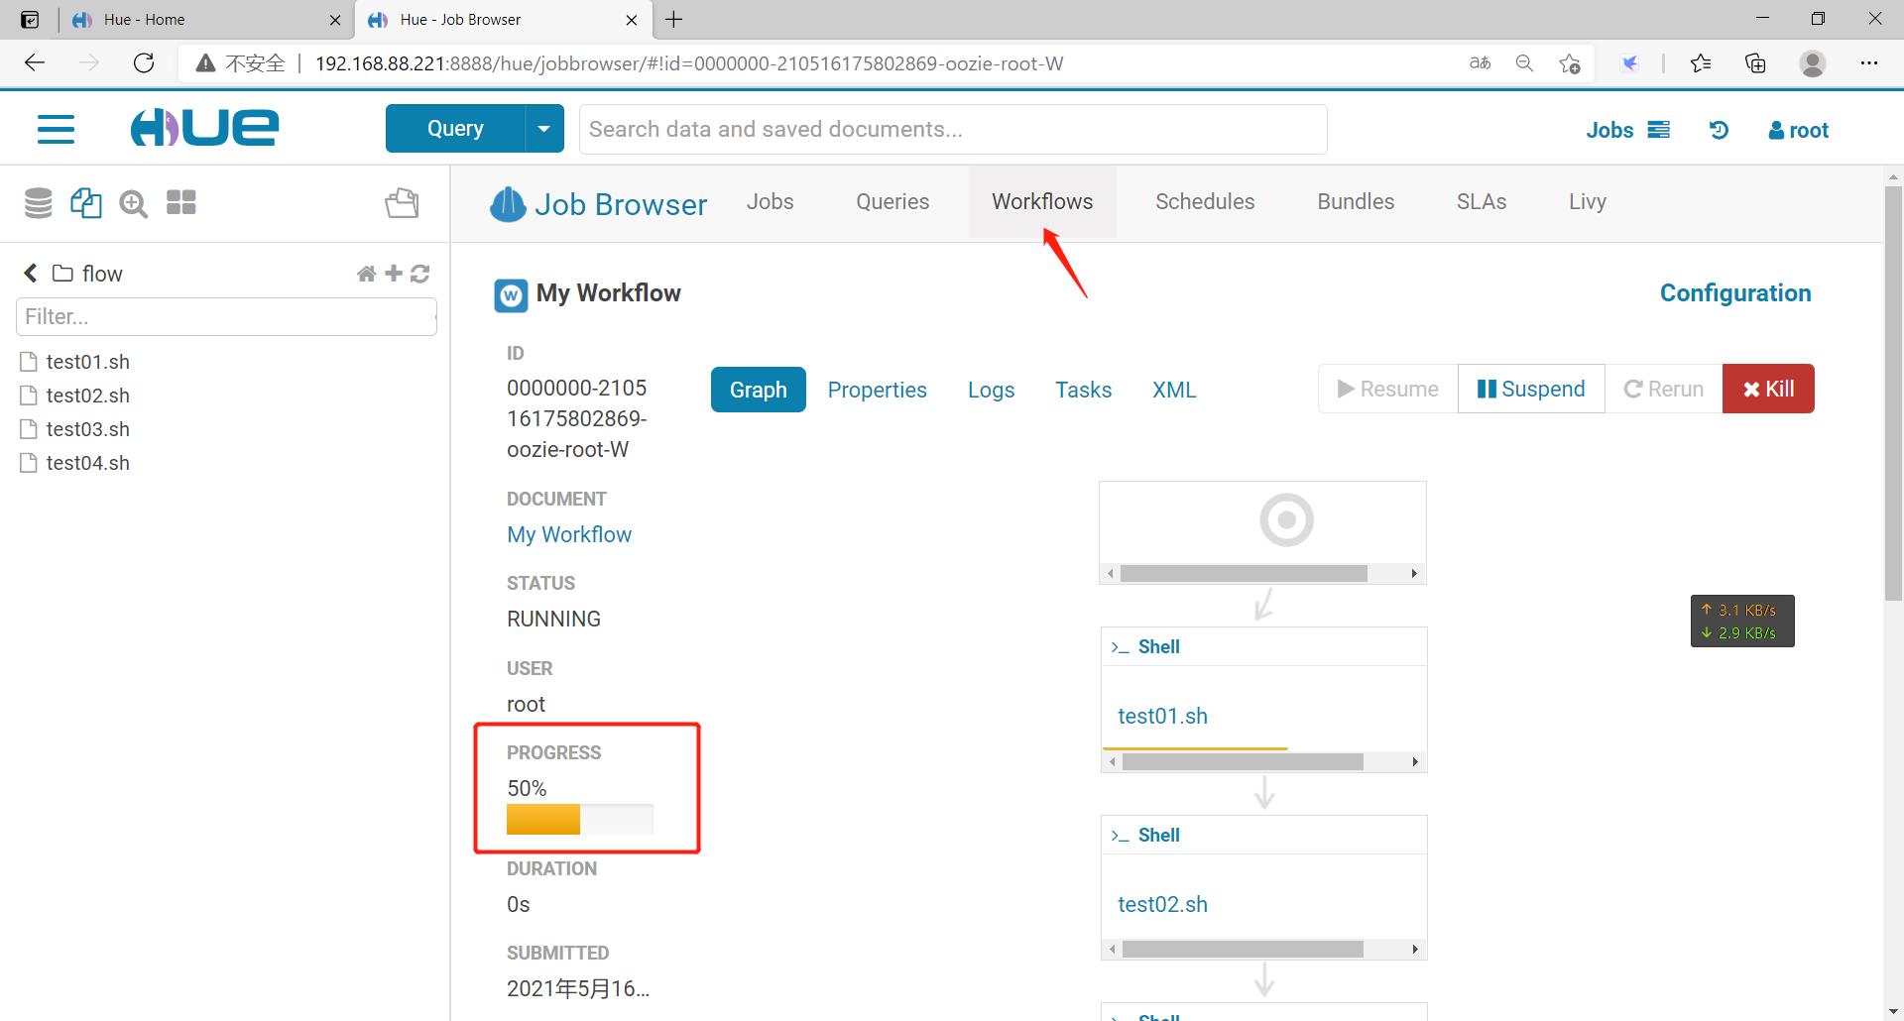Click the Hue logo

pos(204,129)
